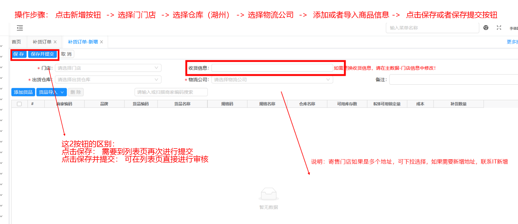The height and width of the screenshot is (224, 518).
Task: Click into the 备注 remarks field
Action: coord(453,79)
